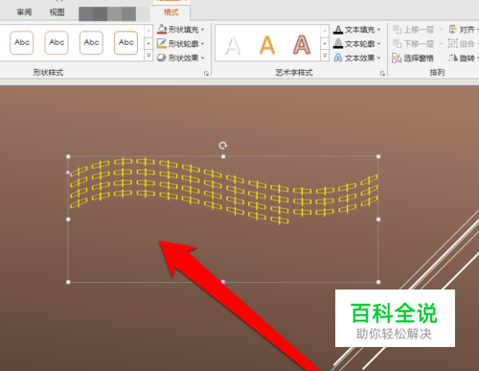Click the 形状轮廓 pencil icon
479x371 pixels.
pyautogui.click(x=162, y=43)
